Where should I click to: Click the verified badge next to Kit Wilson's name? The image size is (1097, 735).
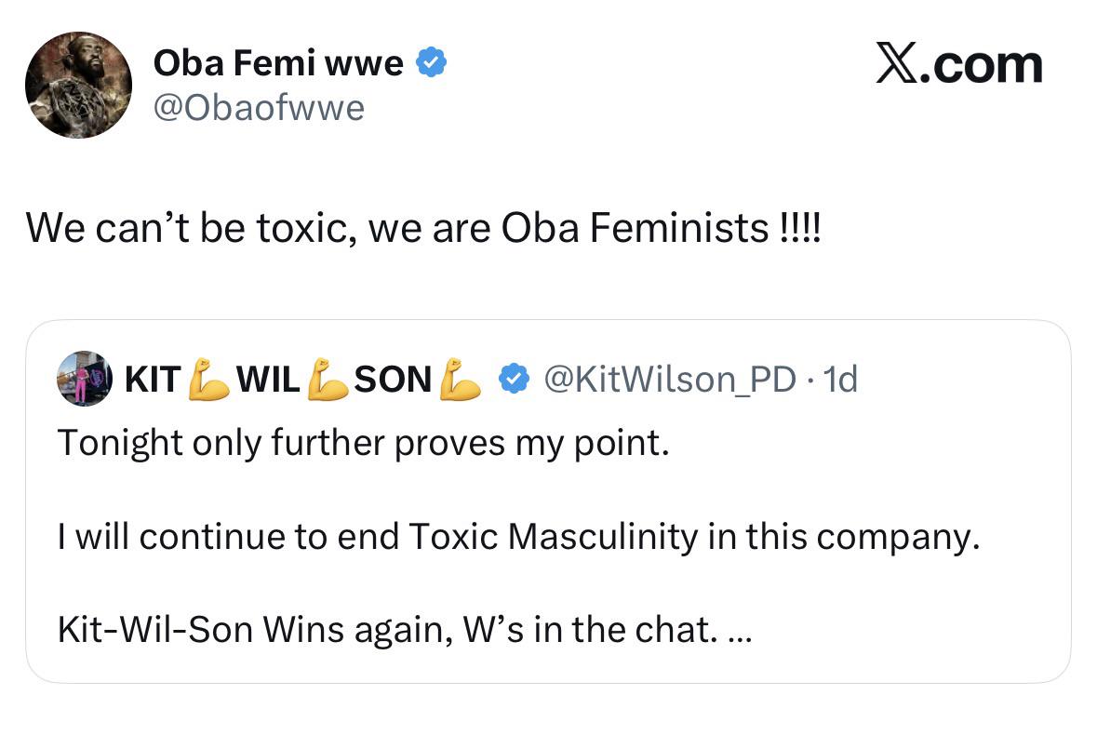pyautogui.click(x=515, y=380)
